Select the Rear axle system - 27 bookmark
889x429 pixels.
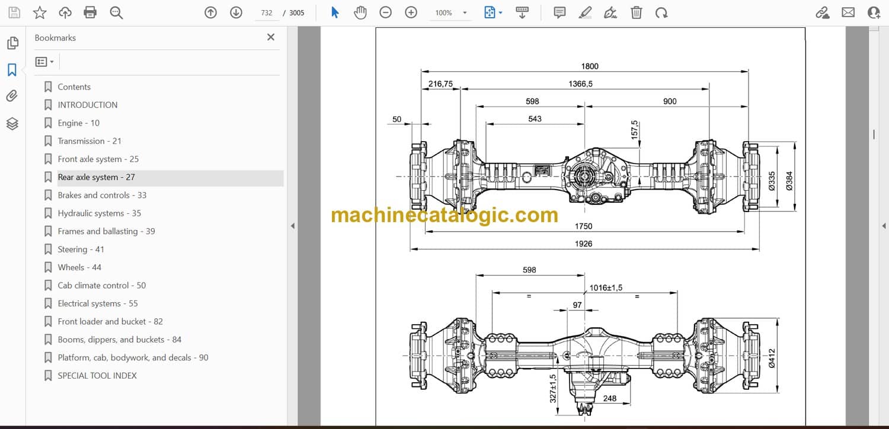(97, 177)
